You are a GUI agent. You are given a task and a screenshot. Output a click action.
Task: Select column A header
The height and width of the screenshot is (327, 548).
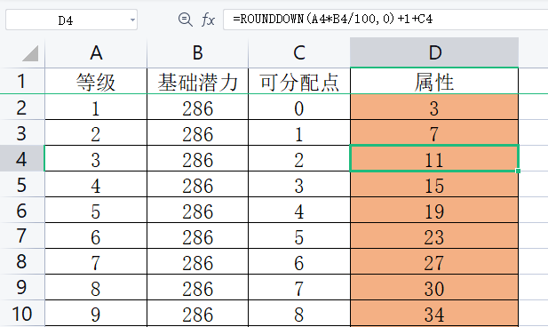point(96,52)
